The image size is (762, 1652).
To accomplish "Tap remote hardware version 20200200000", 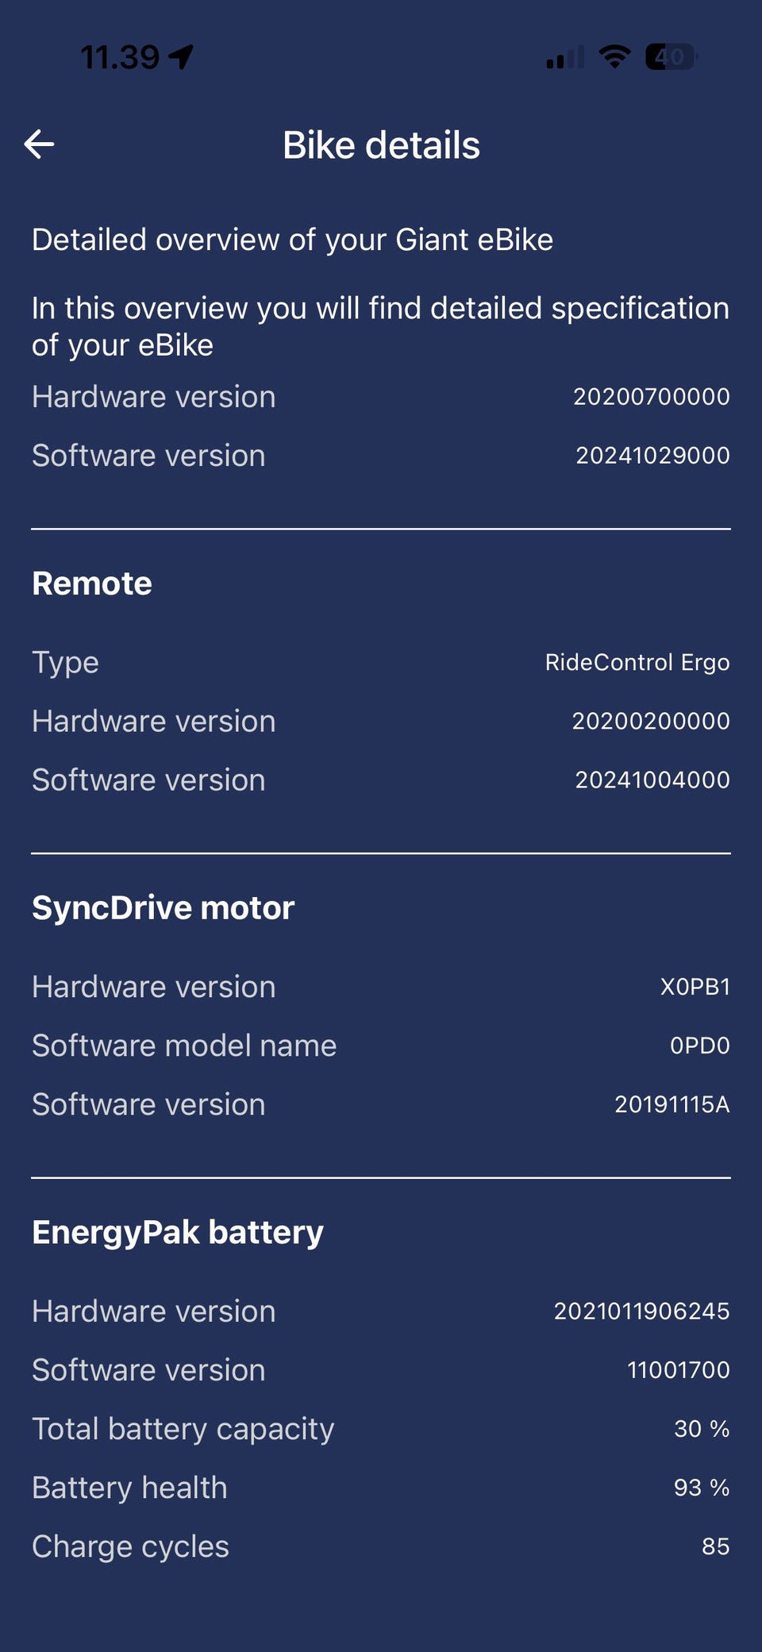I will pyautogui.click(x=651, y=721).
